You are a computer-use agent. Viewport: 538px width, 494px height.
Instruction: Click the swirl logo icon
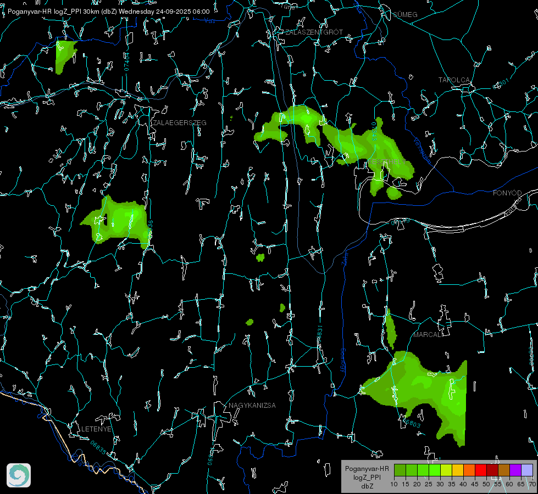coord(19,475)
